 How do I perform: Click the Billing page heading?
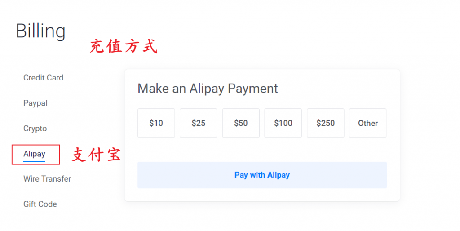click(x=40, y=31)
